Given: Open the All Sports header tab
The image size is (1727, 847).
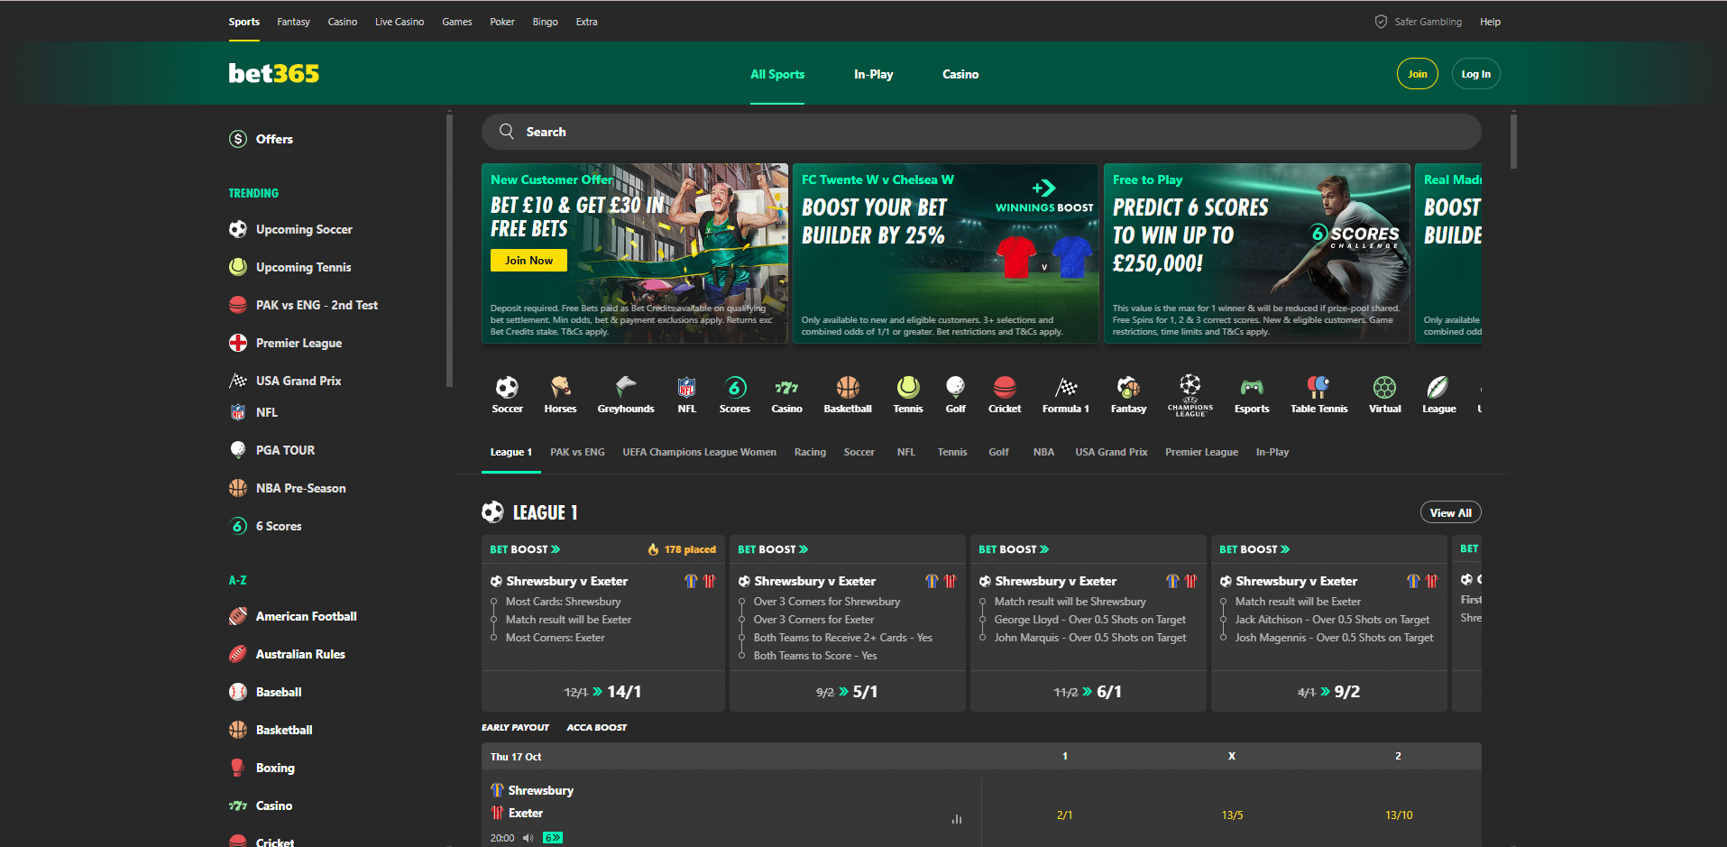Looking at the screenshot, I should coord(777,74).
